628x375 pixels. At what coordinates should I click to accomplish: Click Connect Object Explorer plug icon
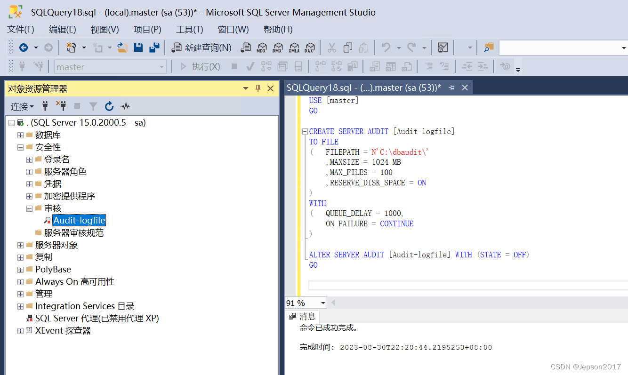pyautogui.click(x=45, y=106)
